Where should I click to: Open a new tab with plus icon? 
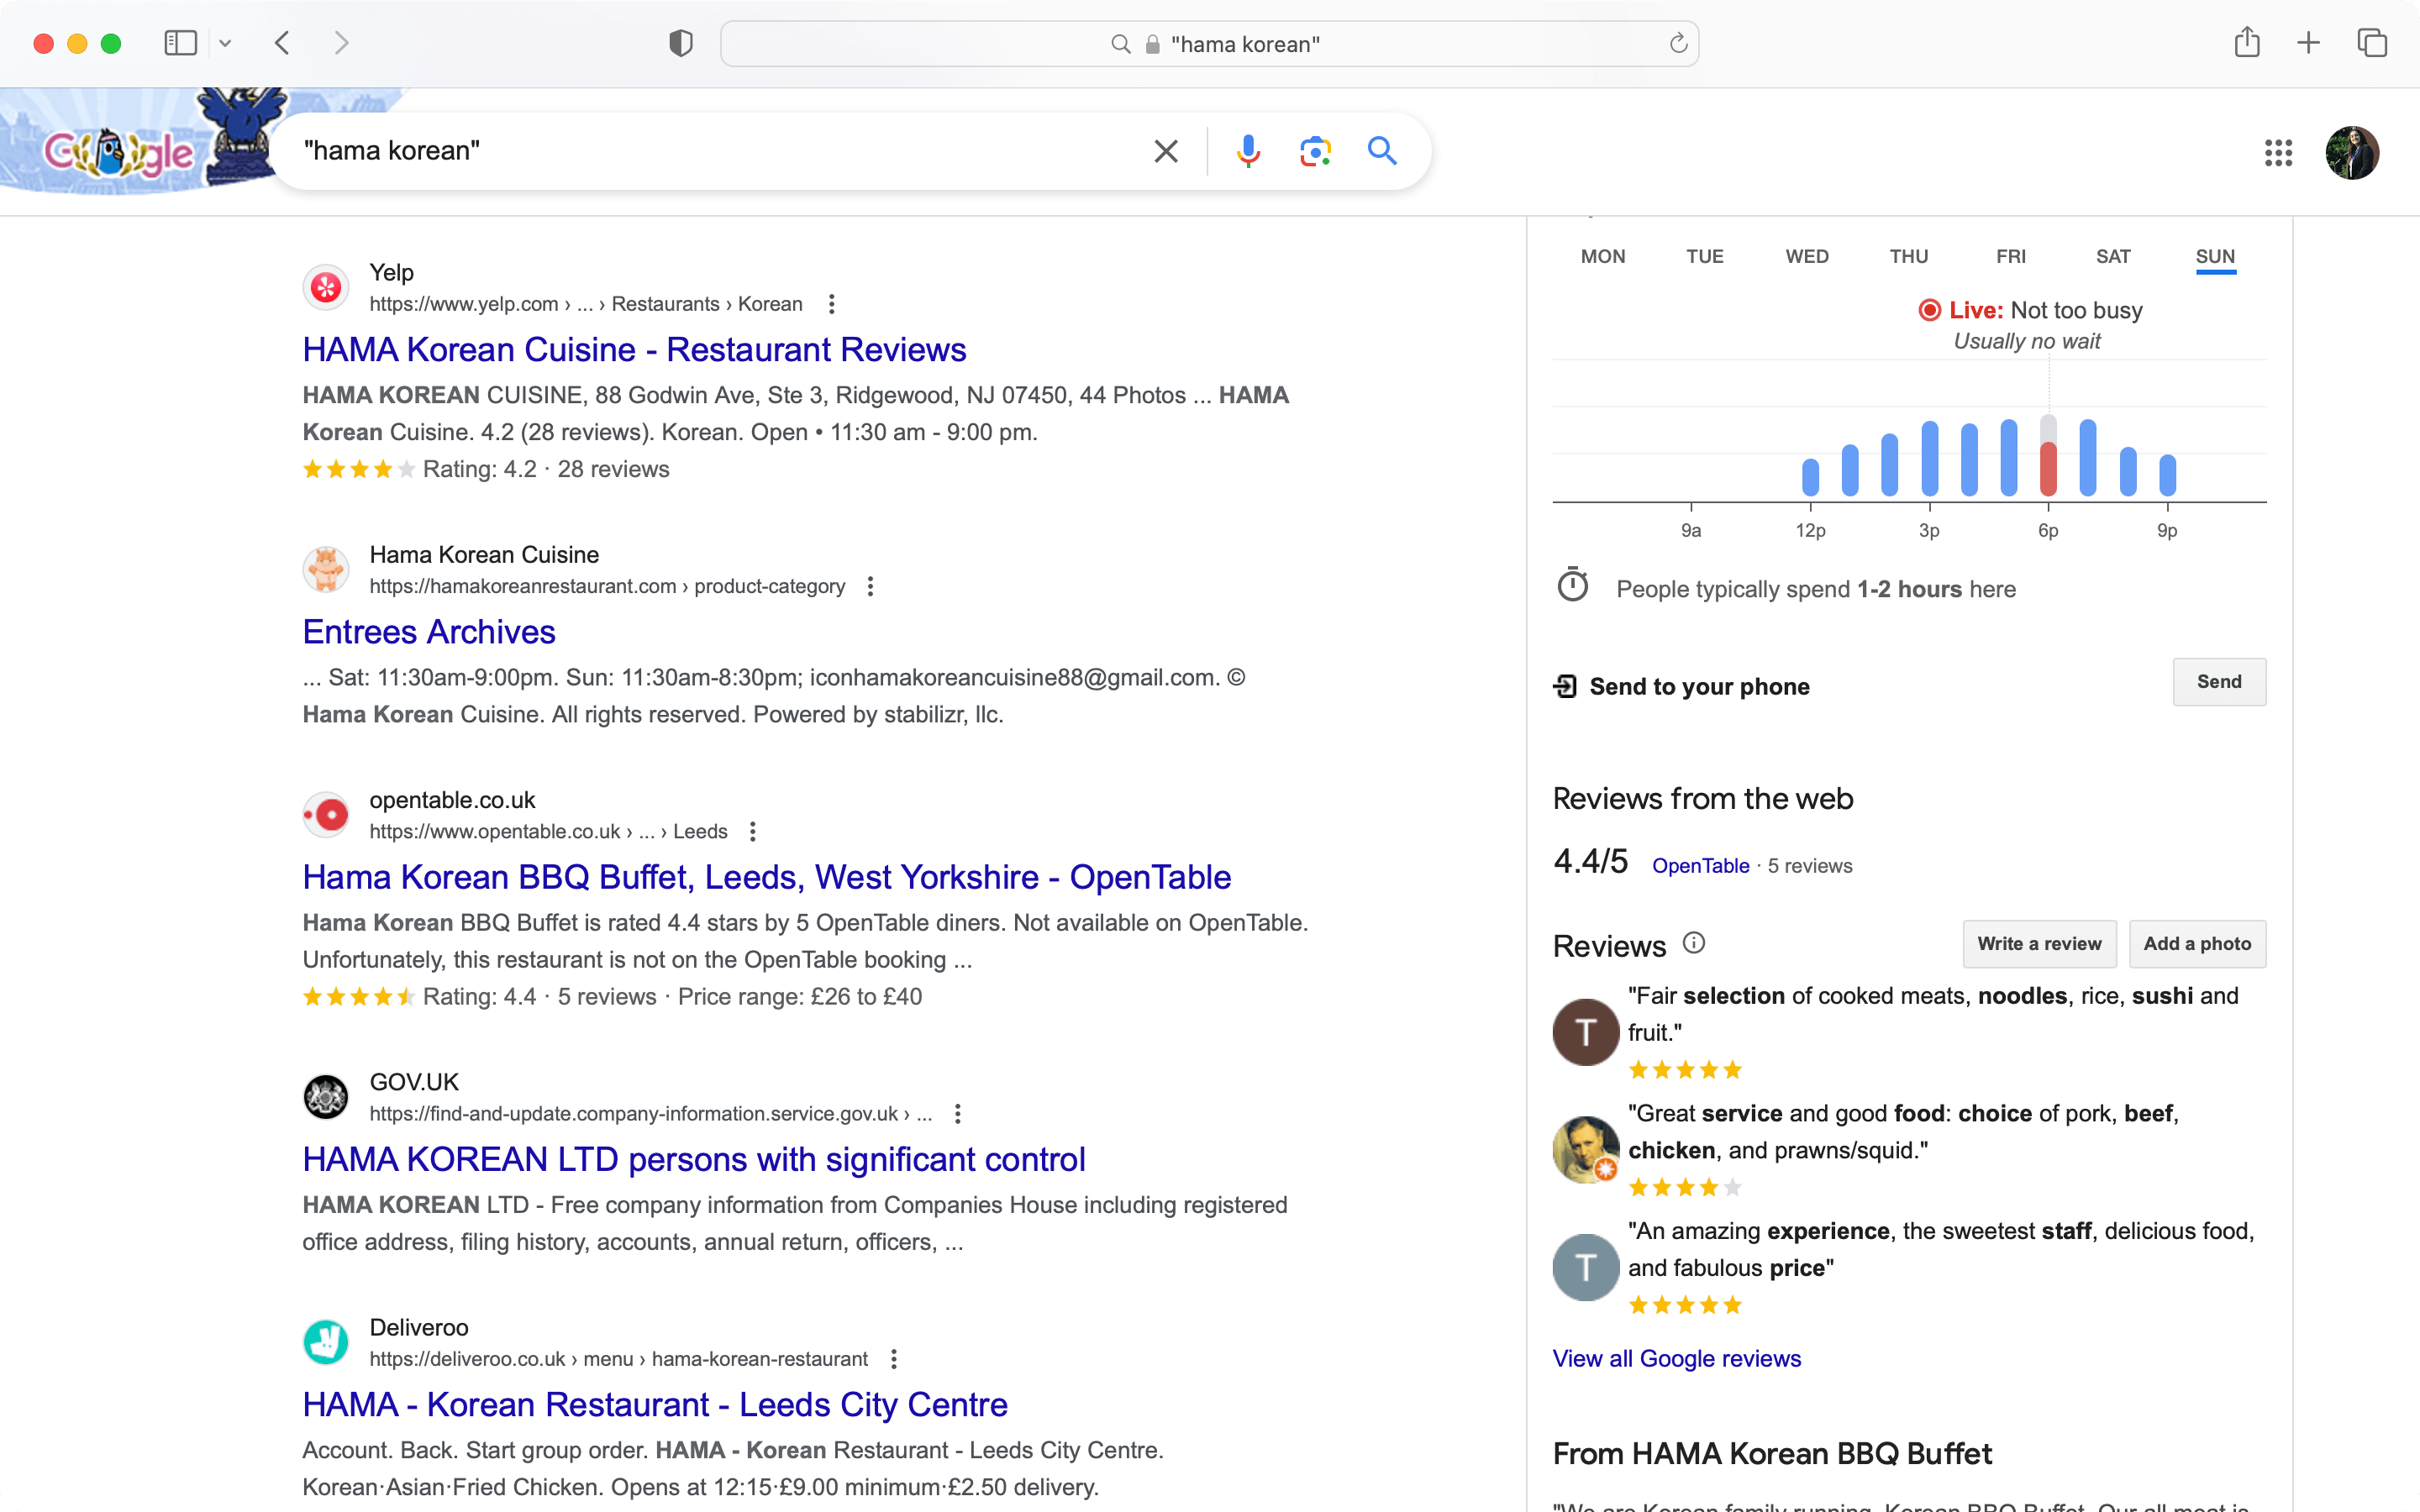2309,43
